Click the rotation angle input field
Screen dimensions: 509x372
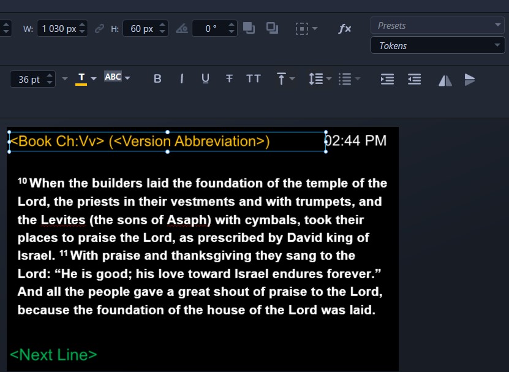(209, 29)
